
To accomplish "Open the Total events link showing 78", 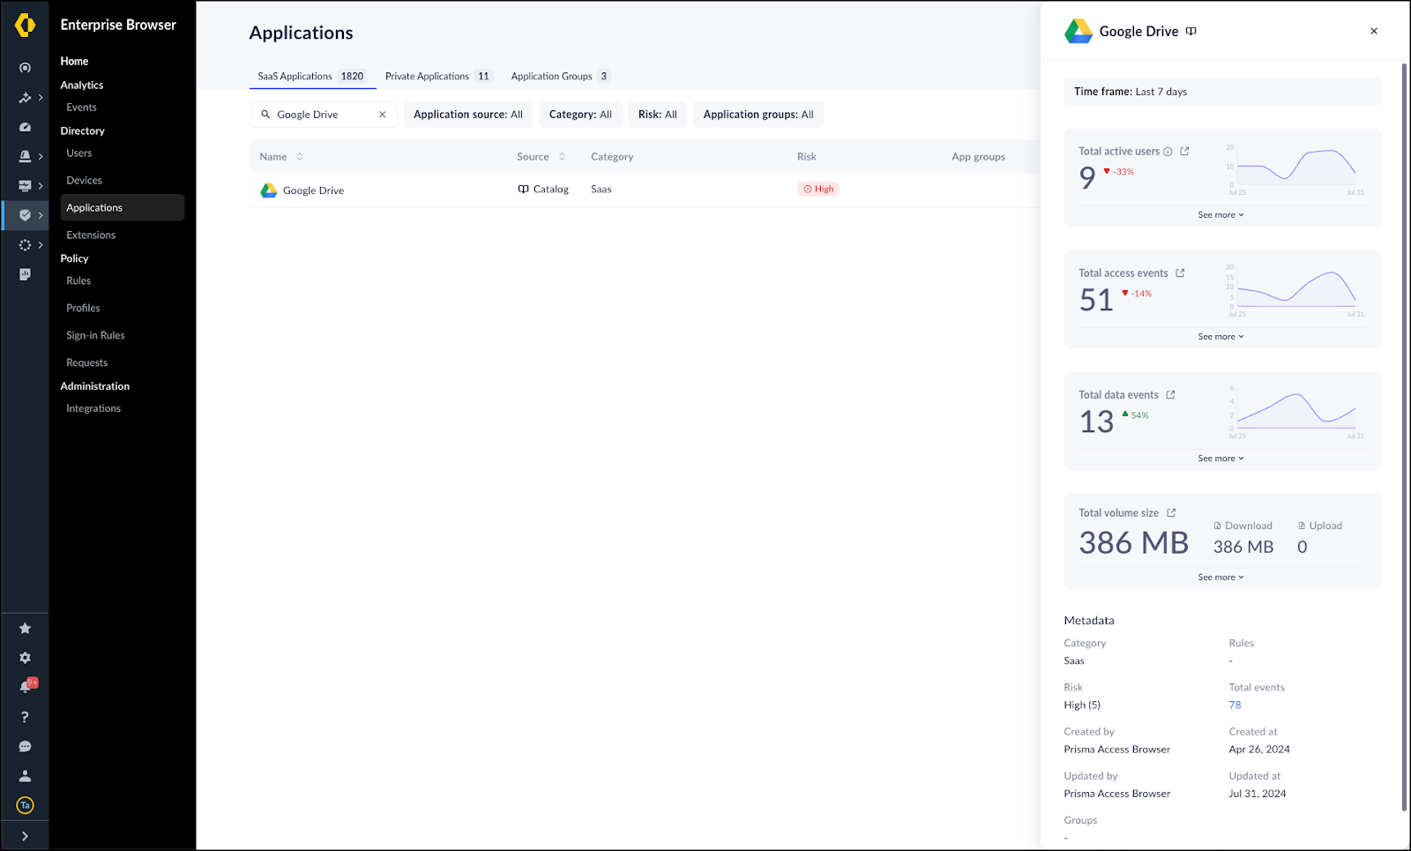I will (x=1235, y=705).
